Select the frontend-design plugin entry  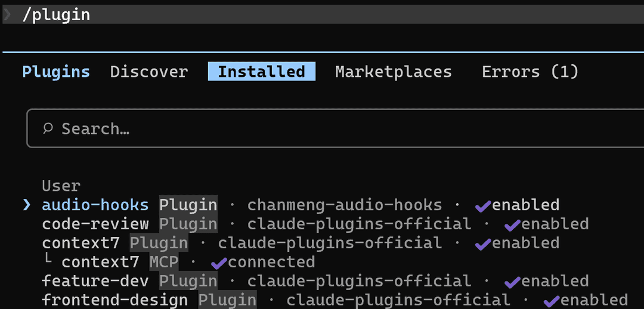[335, 301]
